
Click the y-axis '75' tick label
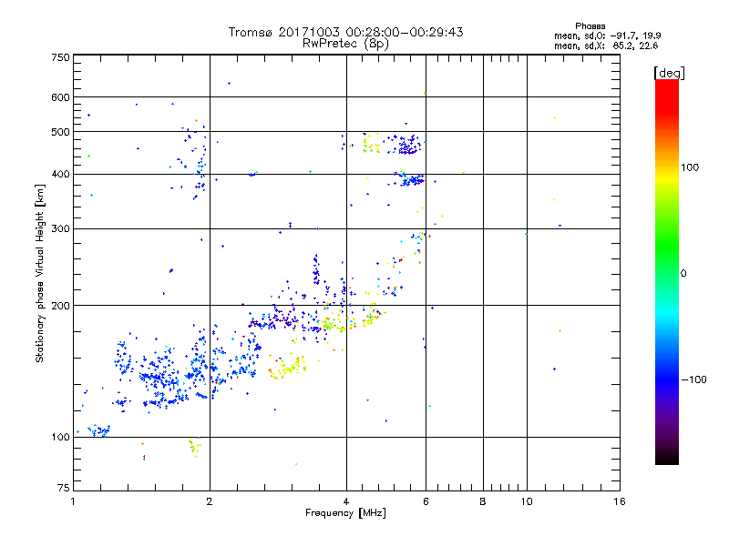coord(64,488)
